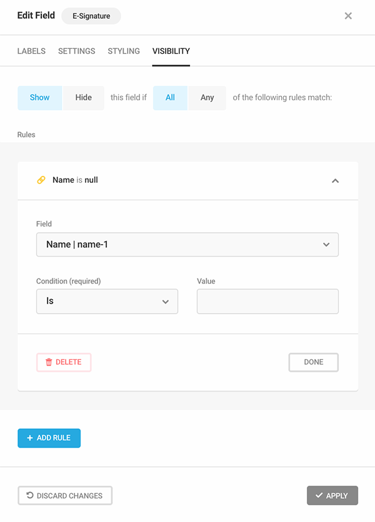Collapse the Name is null rule
This screenshot has height=522, width=375.
tap(335, 181)
